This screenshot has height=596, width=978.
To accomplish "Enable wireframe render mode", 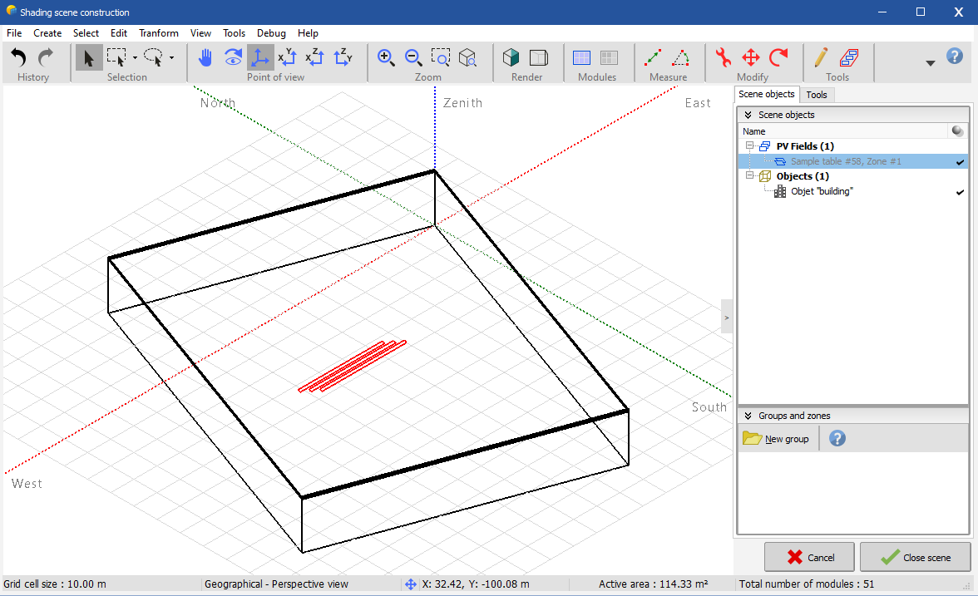I will coord(539,58).
